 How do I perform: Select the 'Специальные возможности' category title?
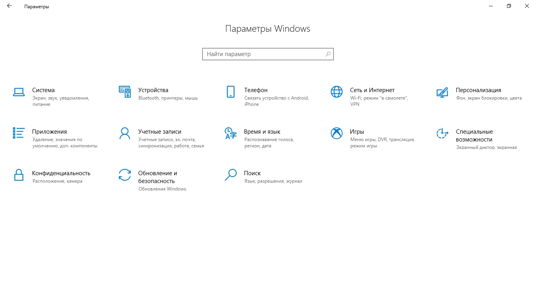point(474,136)
